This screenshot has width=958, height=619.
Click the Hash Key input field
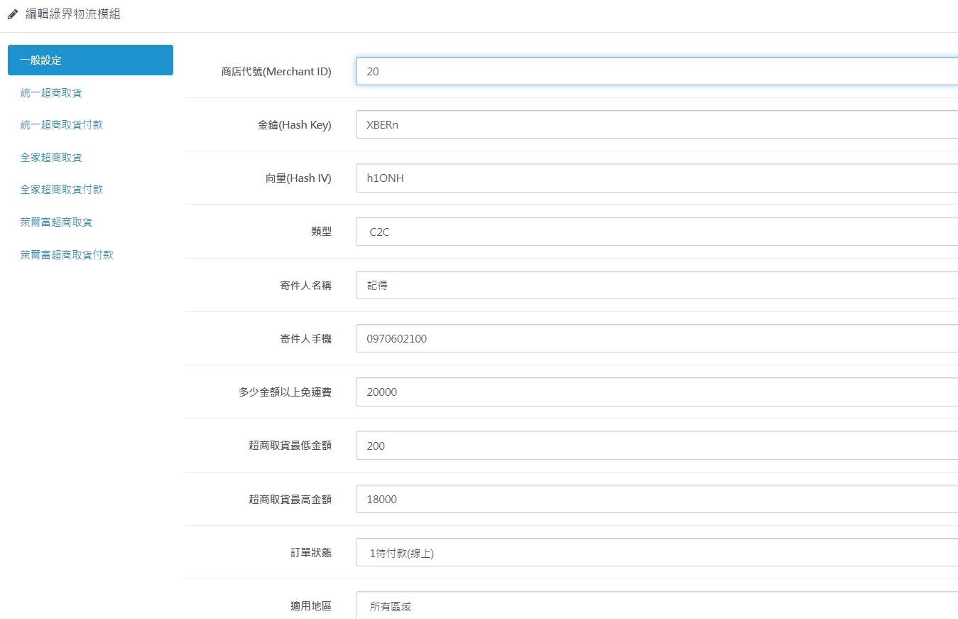click(x=657, y=124)
